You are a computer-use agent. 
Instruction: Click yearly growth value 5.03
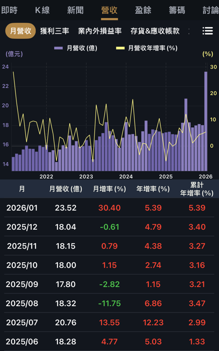point(153,342)
